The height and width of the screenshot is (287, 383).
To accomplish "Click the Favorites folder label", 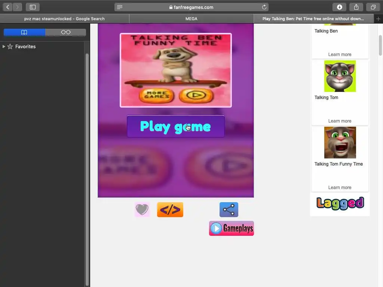I will pyautogui.click(x=25, y=46).
